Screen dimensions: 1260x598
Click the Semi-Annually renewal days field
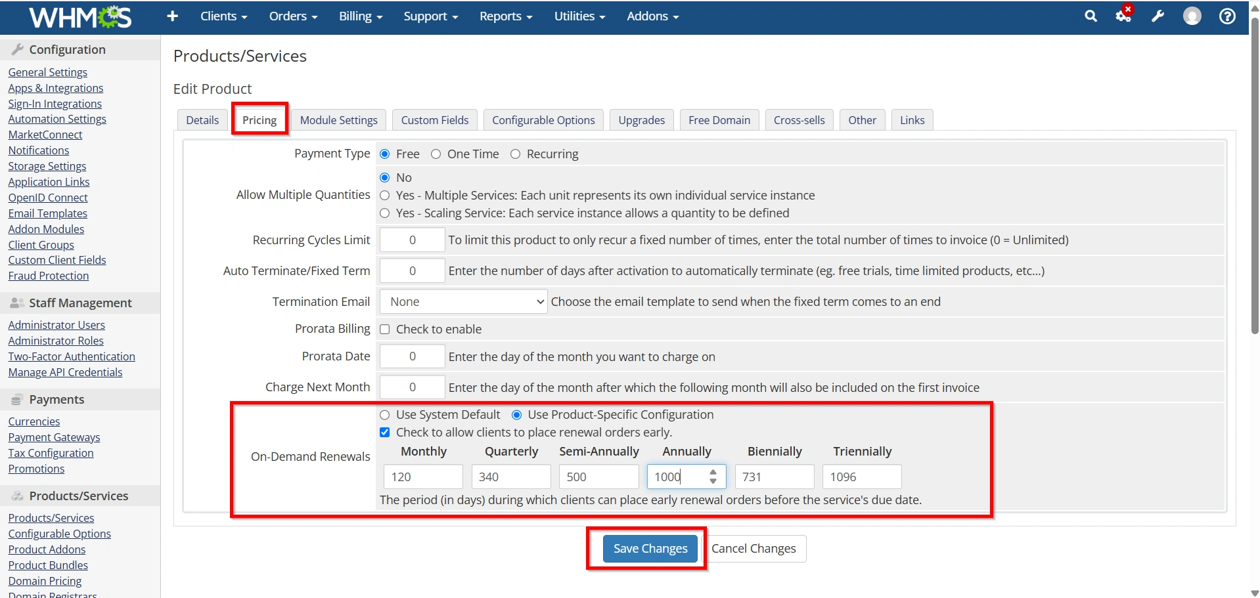click(599, 477)
